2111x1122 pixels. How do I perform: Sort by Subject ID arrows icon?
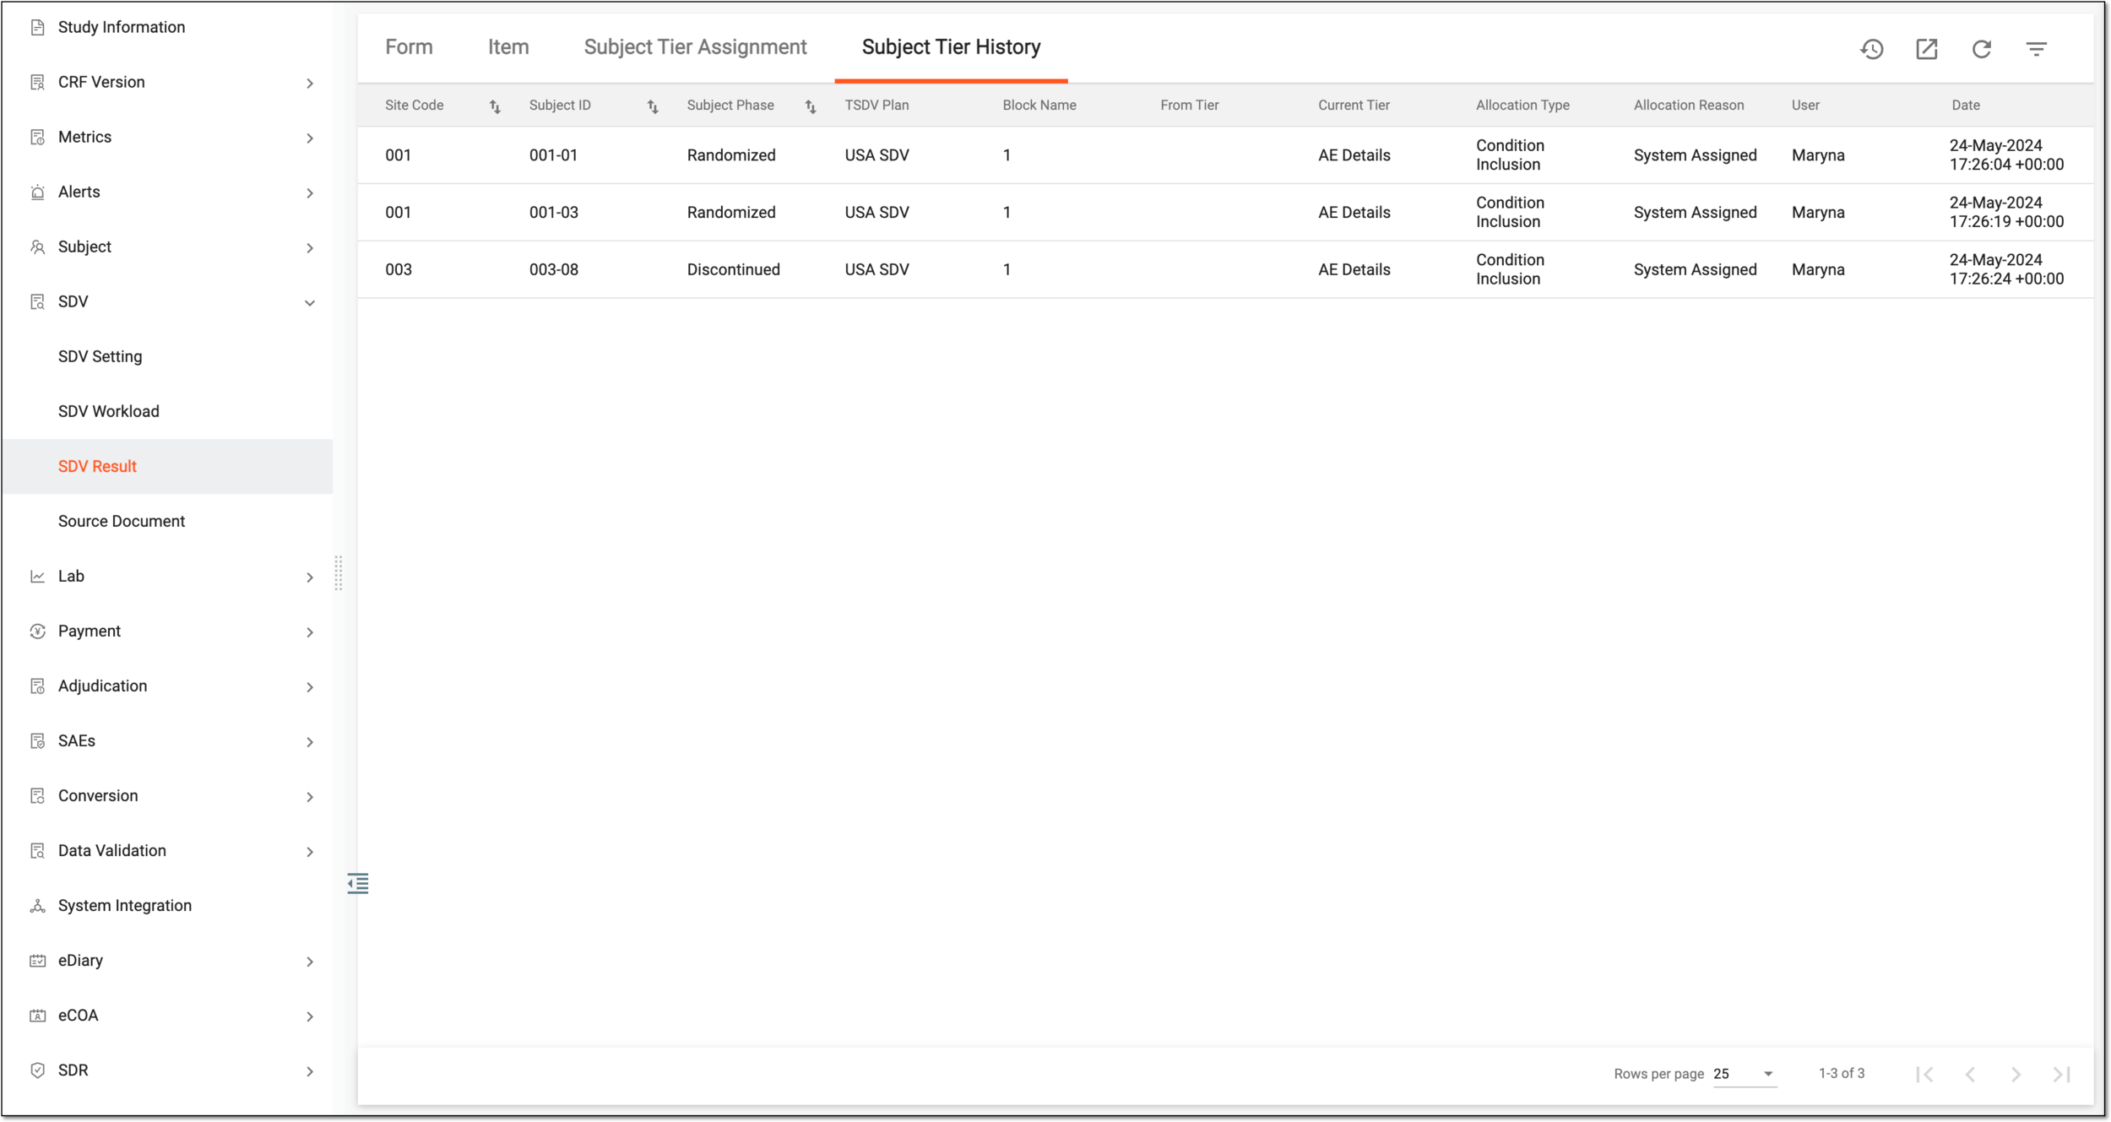[x=653, y=106]
